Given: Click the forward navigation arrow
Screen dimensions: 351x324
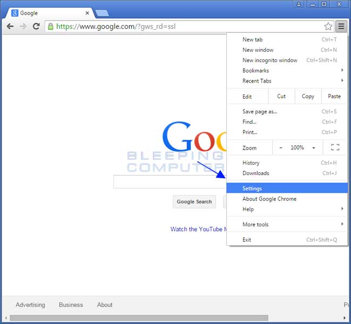Looking at the screenshot, I should tap(23, 26).
